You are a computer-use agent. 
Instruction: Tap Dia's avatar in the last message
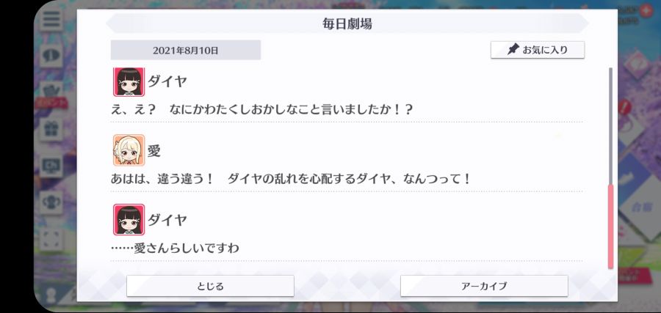tap(129, 220)
